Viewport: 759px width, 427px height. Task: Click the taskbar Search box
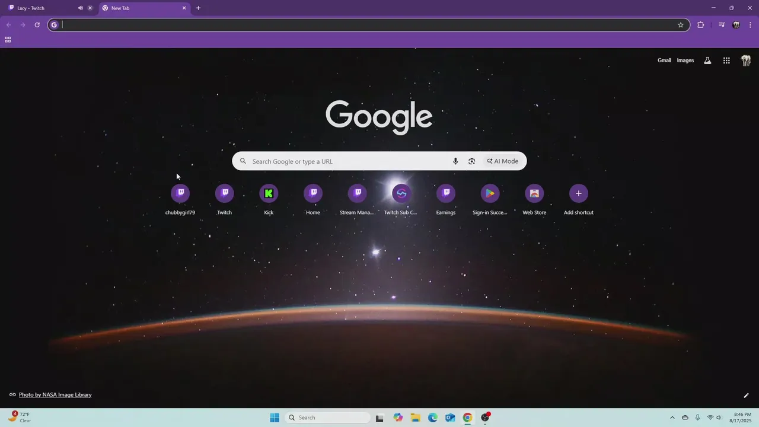coord(327,418)
